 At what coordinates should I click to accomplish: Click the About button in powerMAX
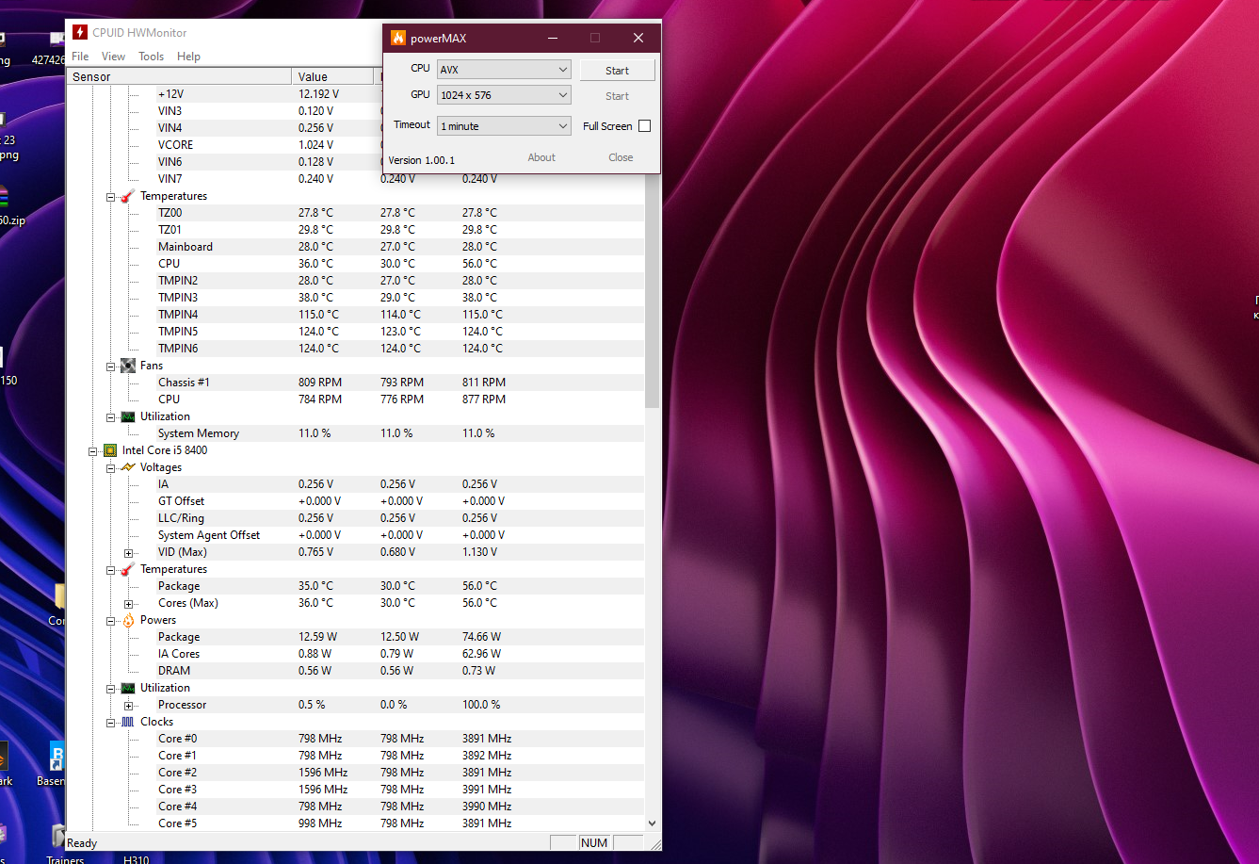tap(541, 157)
